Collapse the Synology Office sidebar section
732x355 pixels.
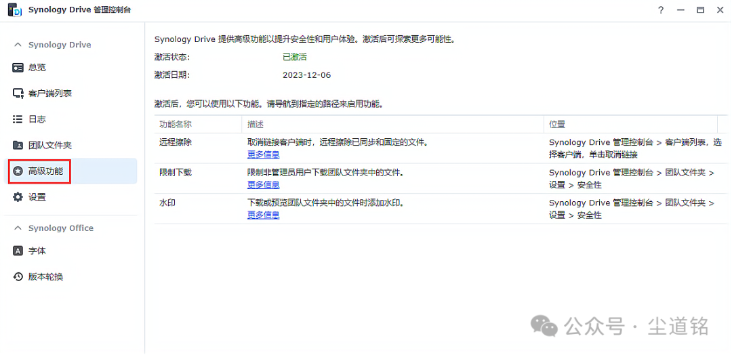pyautogui.click(x=18, y=228)
